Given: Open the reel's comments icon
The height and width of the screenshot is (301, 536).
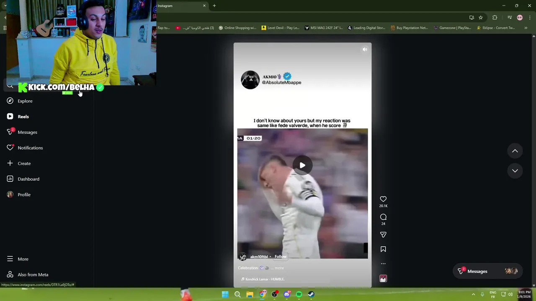Looking at the screenshot, I should pyautogui.click(x=383, y=217).
